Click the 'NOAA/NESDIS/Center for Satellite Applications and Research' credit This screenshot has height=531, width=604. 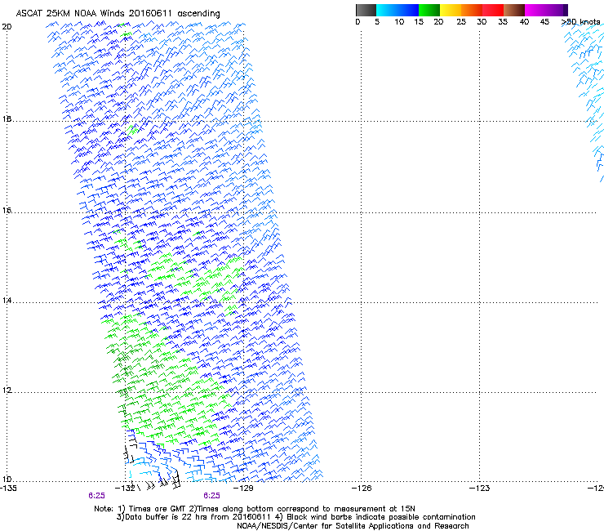click(353, 526)
